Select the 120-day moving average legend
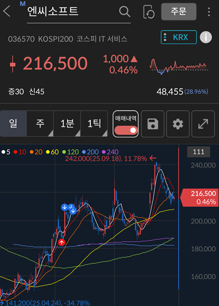 (x=70, y=152)
